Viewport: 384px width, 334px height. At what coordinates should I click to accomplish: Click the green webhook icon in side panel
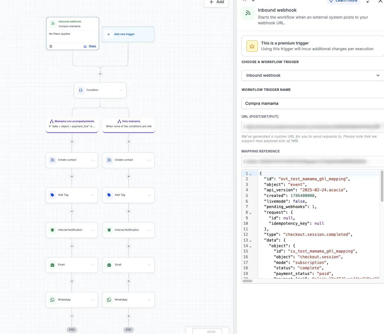click(248, 13)
